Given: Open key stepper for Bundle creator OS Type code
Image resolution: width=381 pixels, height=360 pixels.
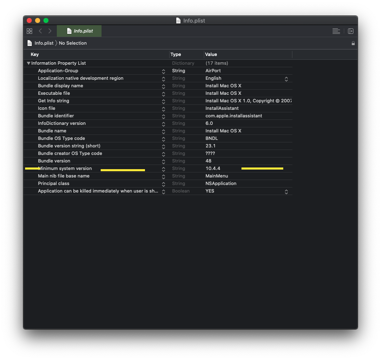Looking at the screenshot, I should pyautogui.click(x=163, y=154).
